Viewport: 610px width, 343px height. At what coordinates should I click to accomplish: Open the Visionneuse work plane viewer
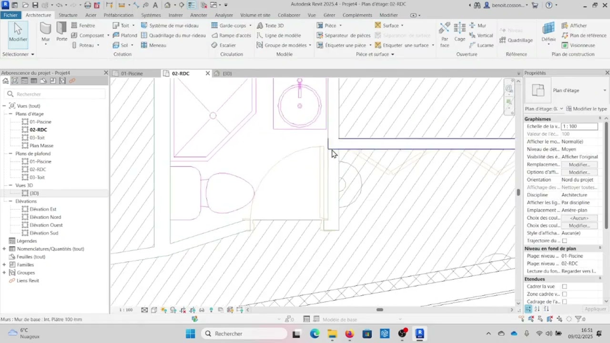(x=578, y=45)
